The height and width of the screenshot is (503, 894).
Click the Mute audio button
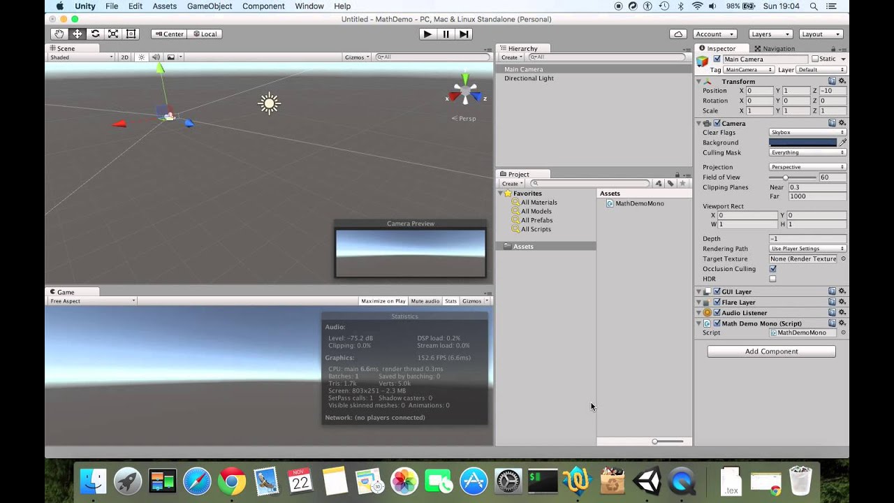click(x=425, y=301)
